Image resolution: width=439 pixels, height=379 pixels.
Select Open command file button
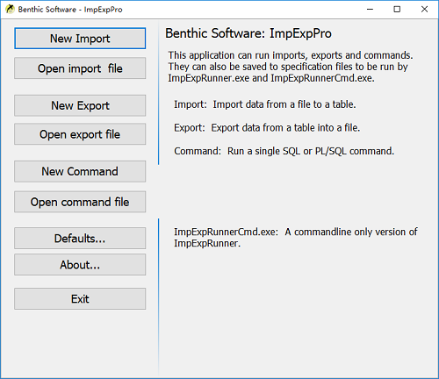(x=80, y=202)
